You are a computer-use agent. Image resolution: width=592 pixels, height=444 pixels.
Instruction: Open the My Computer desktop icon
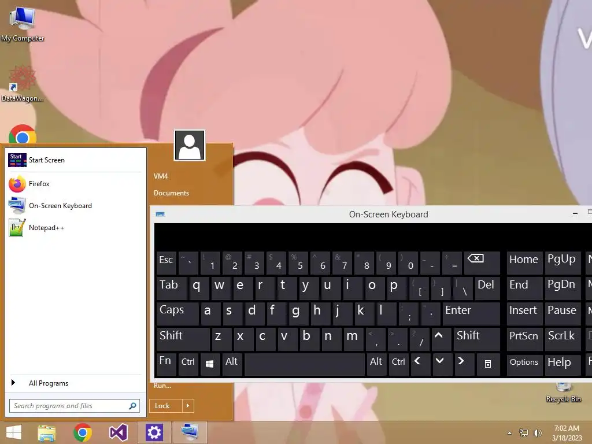pyautogui.click(x=23, y=23)
